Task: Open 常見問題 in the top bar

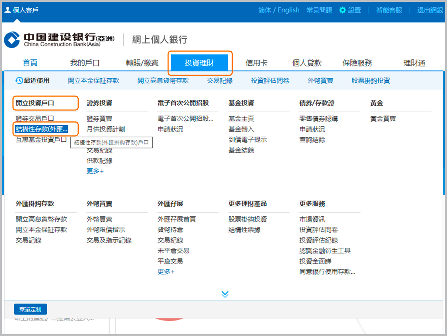Action: [x=319, y=10]
